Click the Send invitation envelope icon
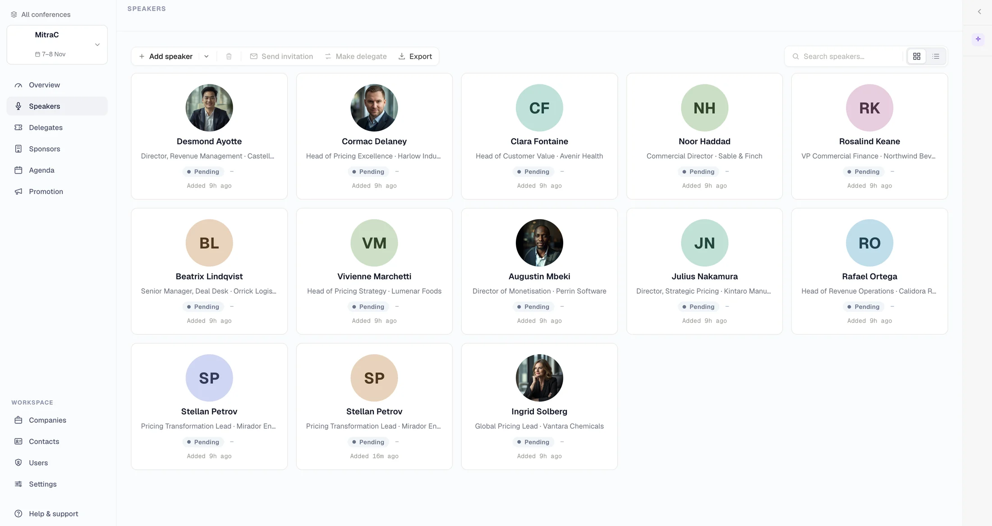Screen dimensions: 992x526 [254, 56]
